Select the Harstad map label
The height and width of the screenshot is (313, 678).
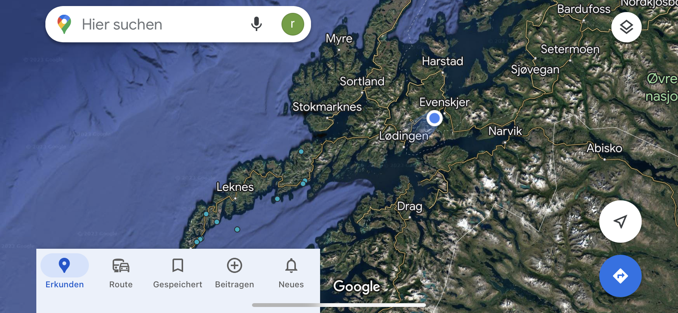tap(442, 61)
